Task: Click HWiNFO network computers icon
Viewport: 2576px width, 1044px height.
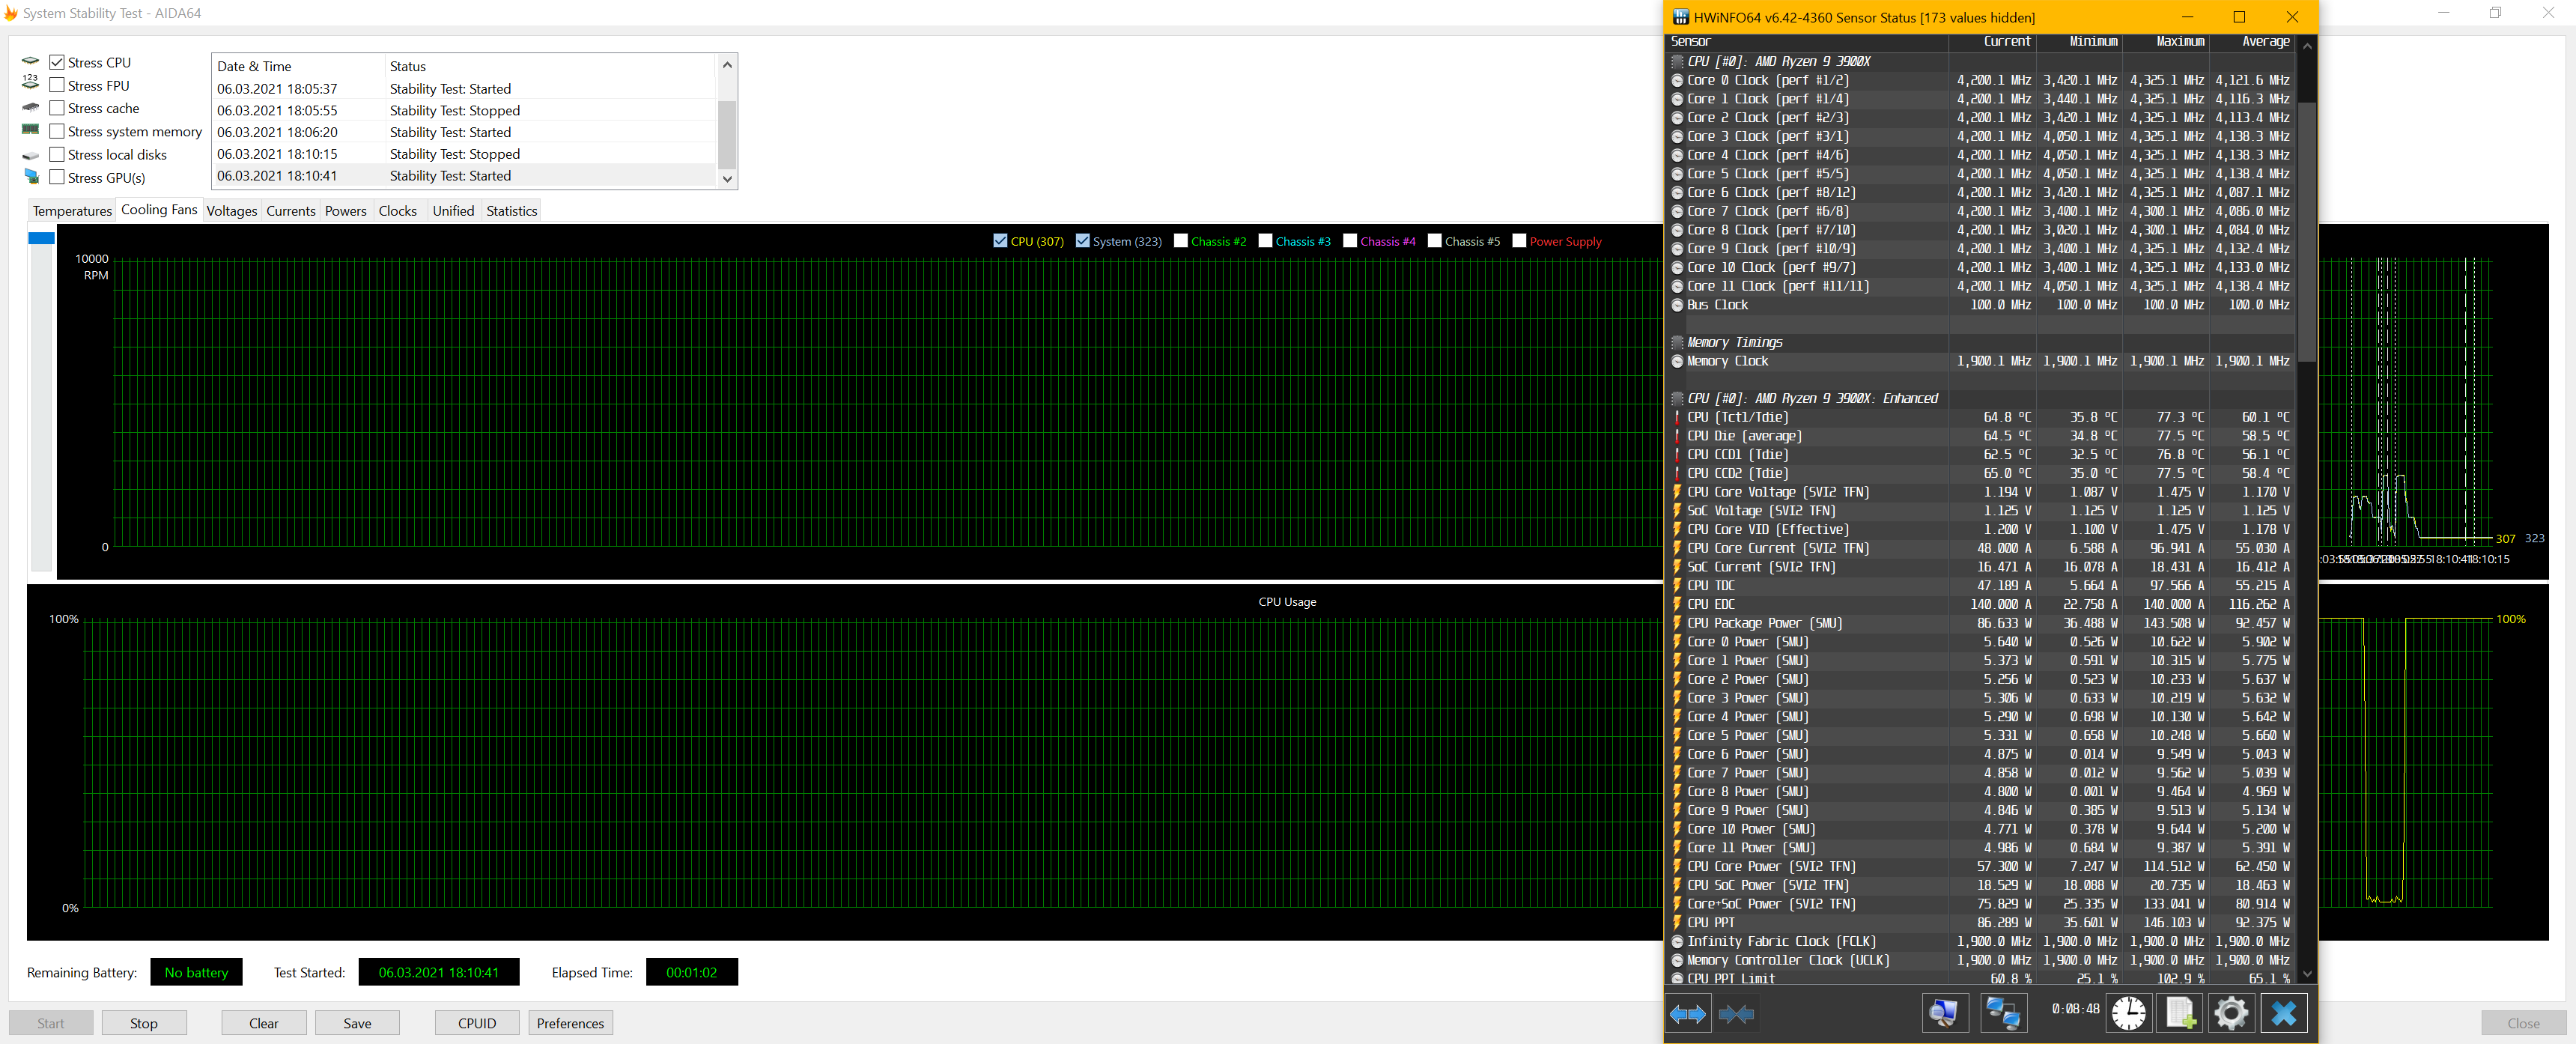Action: (2002, 1014)
